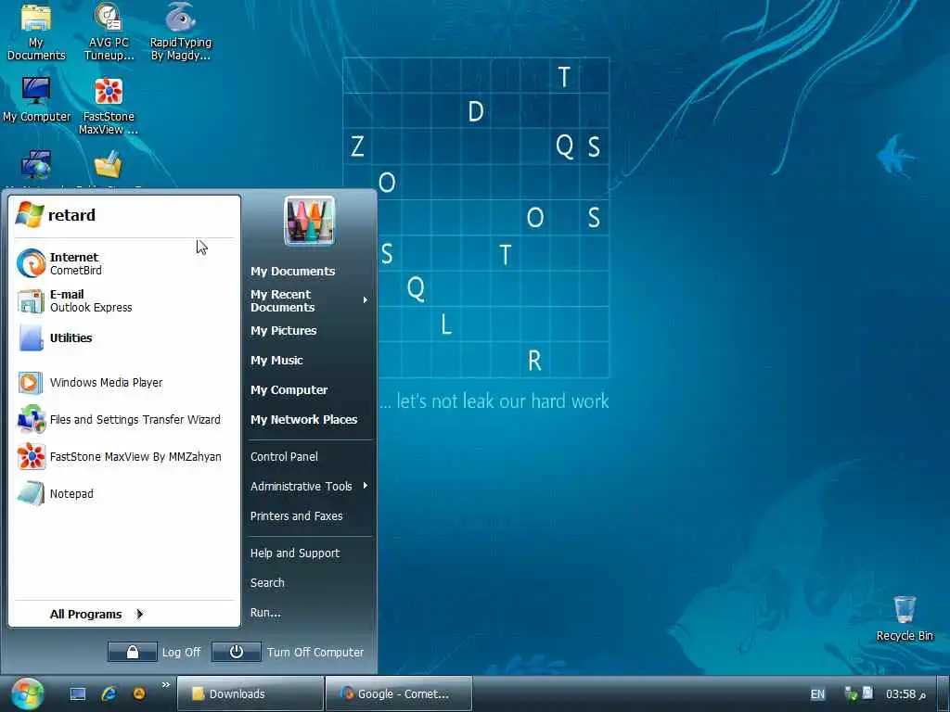The width and height of the screenshot is (950, 712).
Task: Select RapidTyping By Magdy desktop shortcut
Action: [181, 32]
